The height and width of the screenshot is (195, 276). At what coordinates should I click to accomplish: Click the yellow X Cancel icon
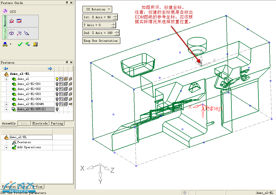click(x=35, y=44)
